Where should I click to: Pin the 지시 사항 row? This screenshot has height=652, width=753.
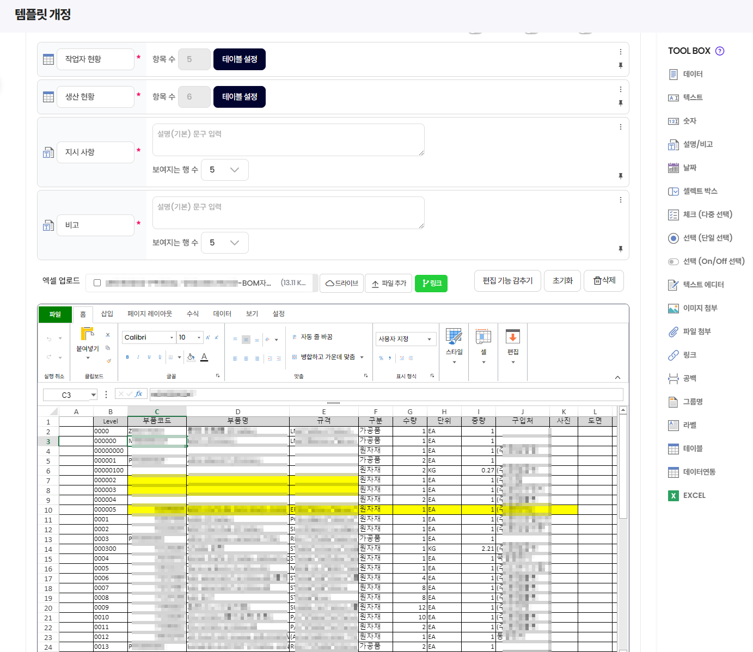(x=621, y=176)
